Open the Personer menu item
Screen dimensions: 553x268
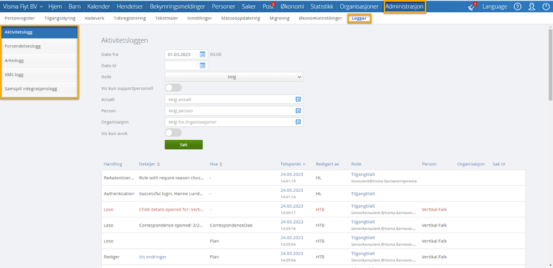tap(225, 7)
